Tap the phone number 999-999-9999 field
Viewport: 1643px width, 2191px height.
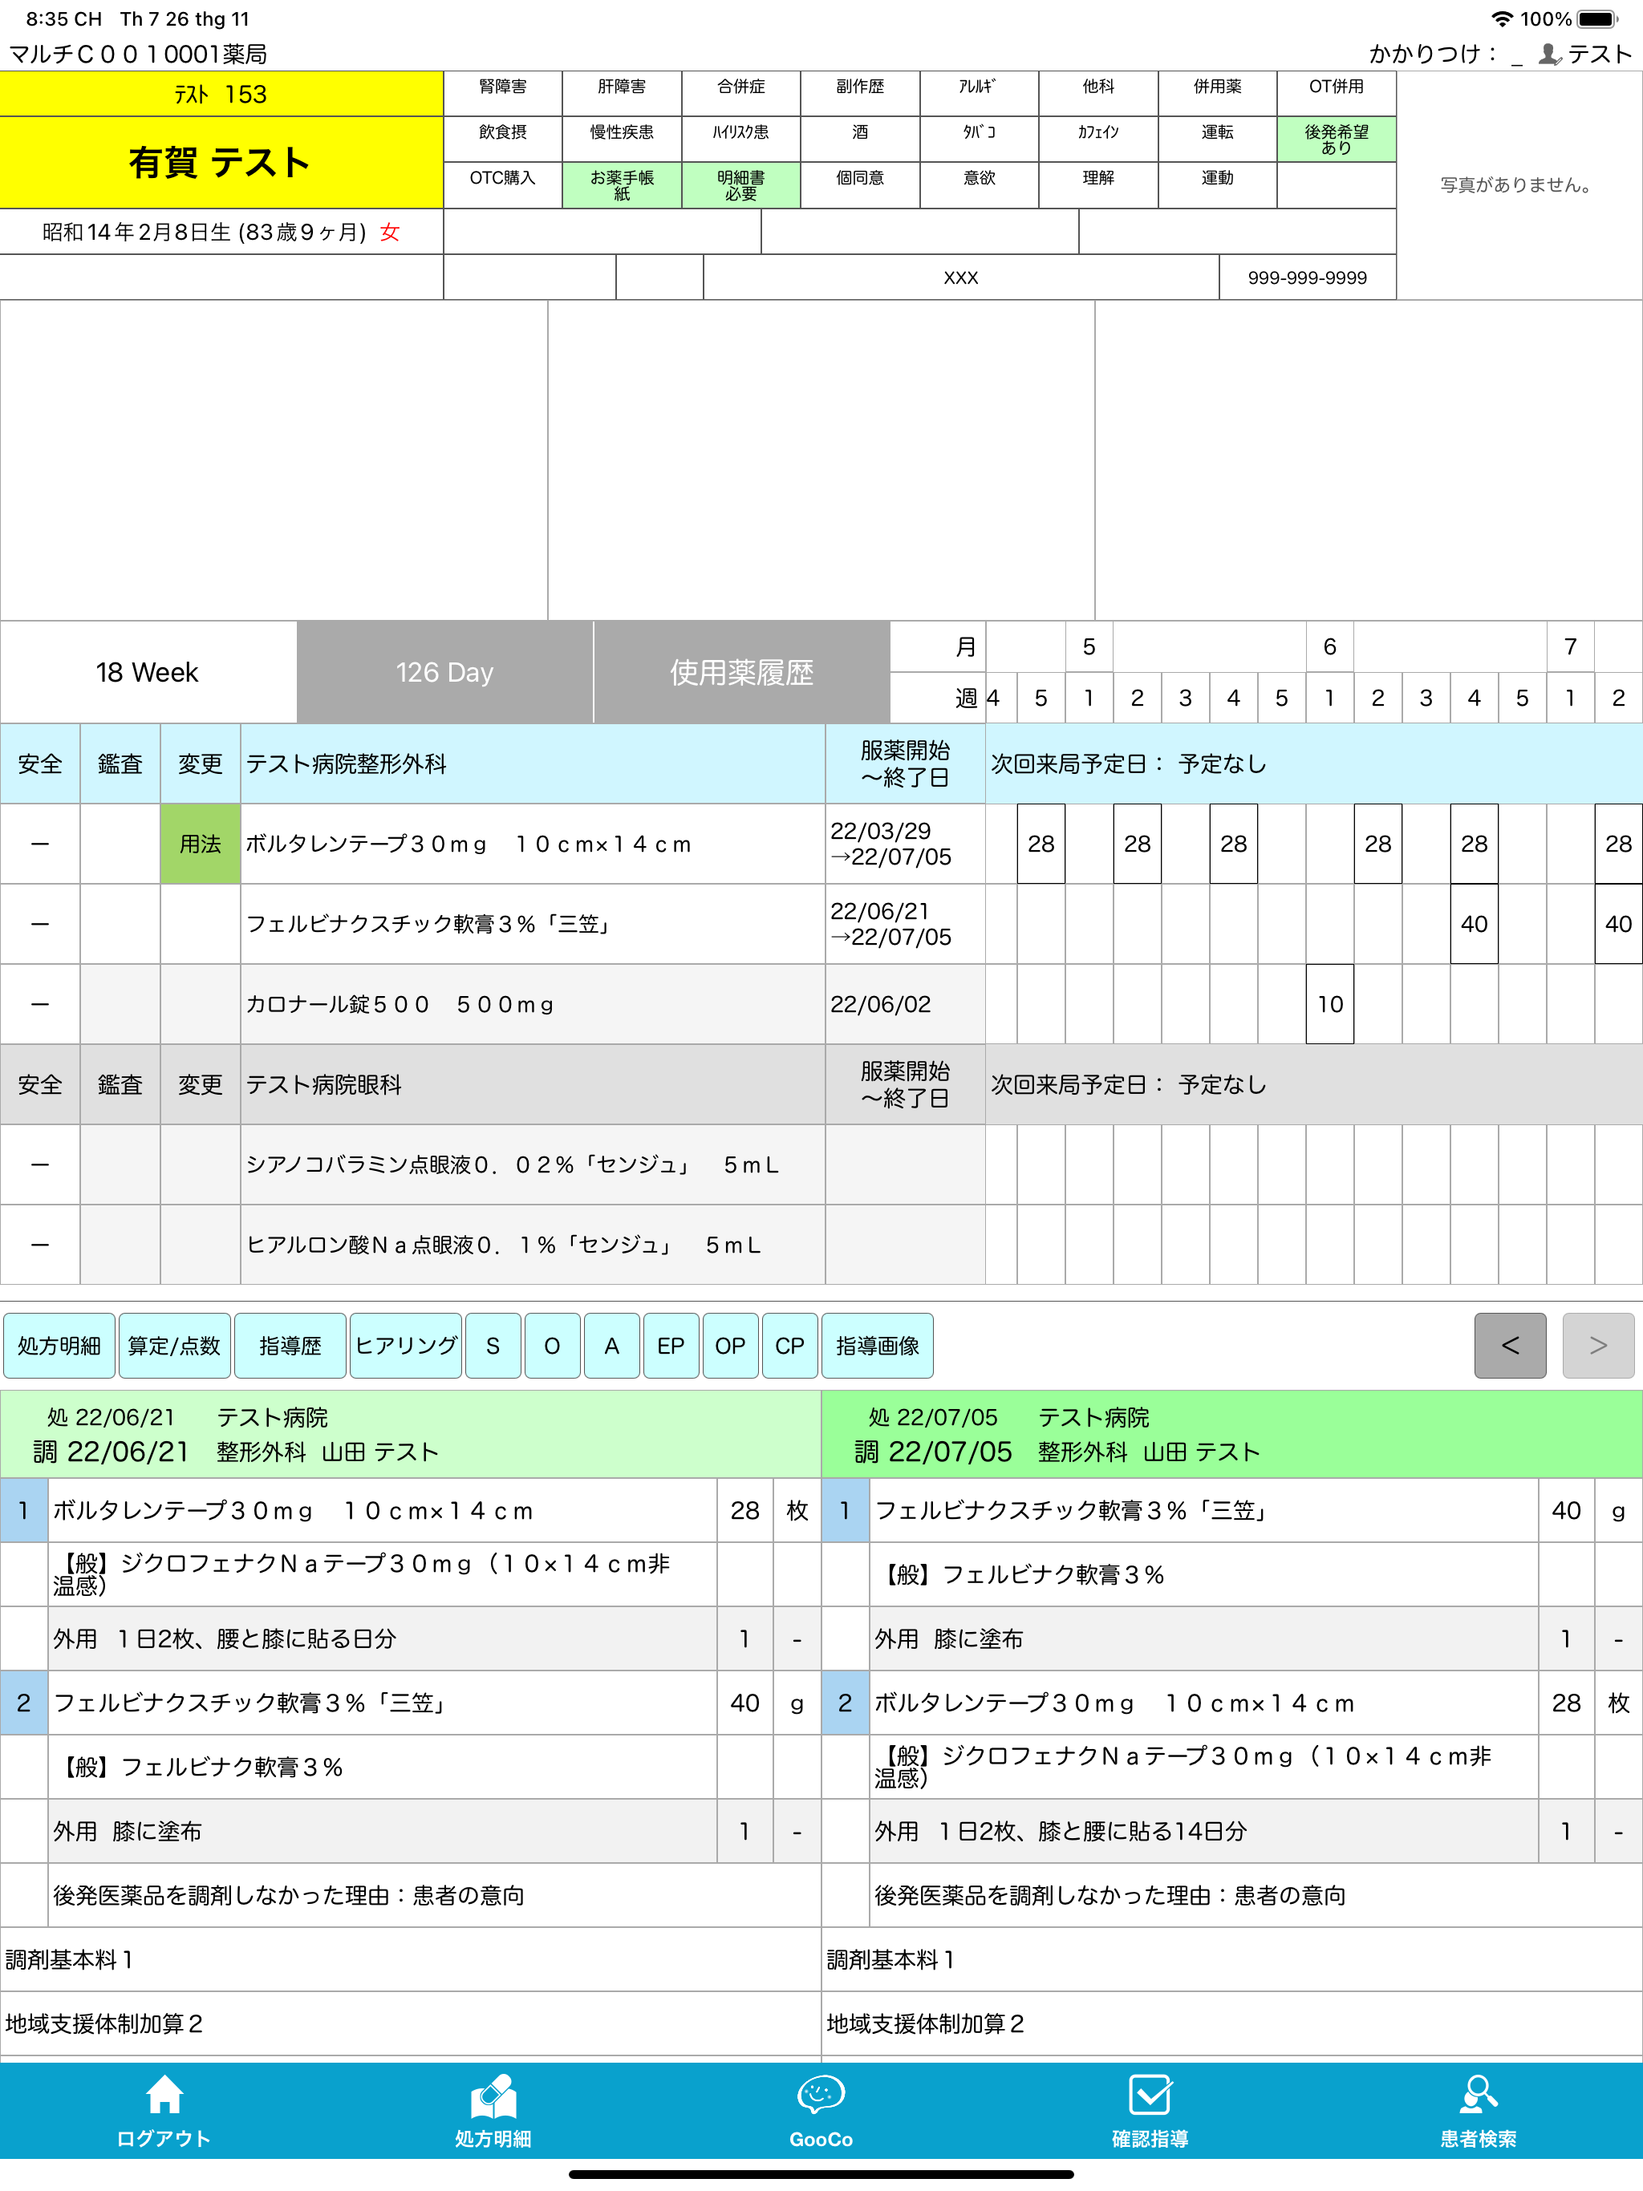click(x=1307, y=277)
